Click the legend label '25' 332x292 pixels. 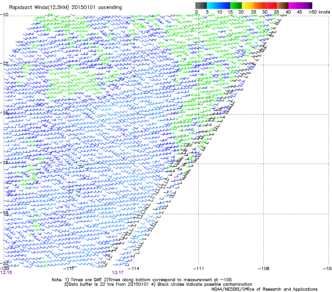253,12
